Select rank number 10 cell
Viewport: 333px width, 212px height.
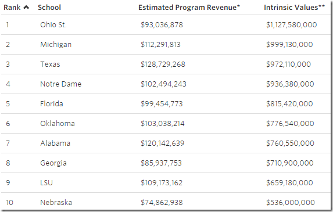pos(9,203)
